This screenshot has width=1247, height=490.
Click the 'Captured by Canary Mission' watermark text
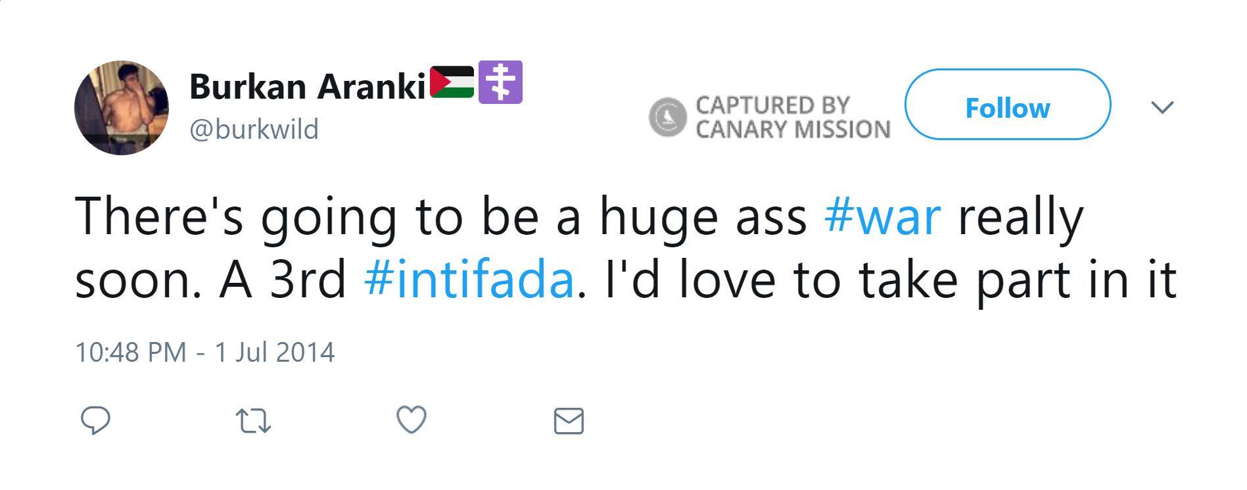(x=792, y=117)
